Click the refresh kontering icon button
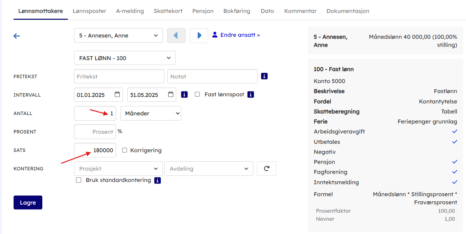Screen dimensions: 466x234 tap(267, 168)
